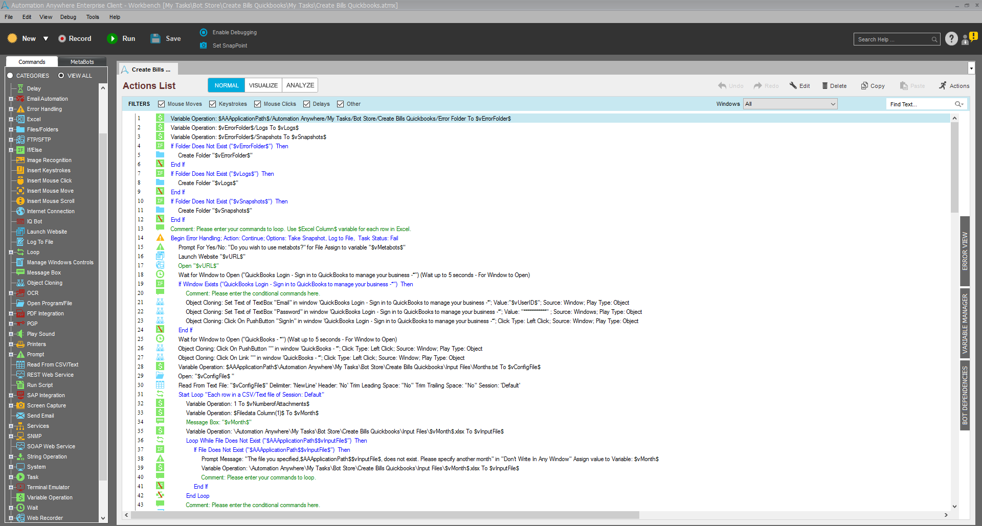Switch to the ANALYZE view tab
Screen dimensions: 982x526
click(x=300, y=85)
